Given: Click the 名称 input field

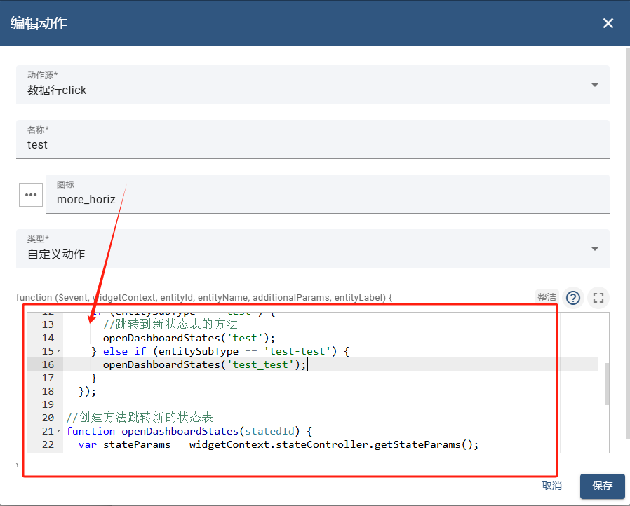Looking at the screenshot, I should click(313, 139).
